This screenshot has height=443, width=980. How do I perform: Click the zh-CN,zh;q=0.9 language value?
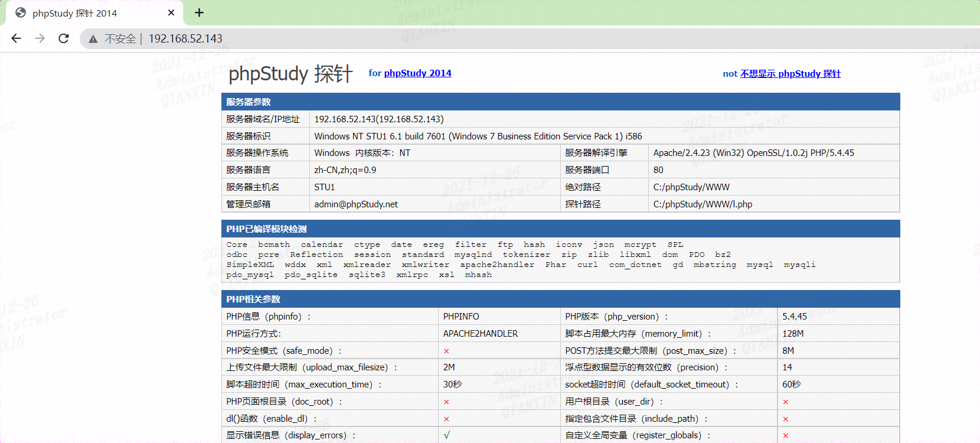[x=345, y=170]
